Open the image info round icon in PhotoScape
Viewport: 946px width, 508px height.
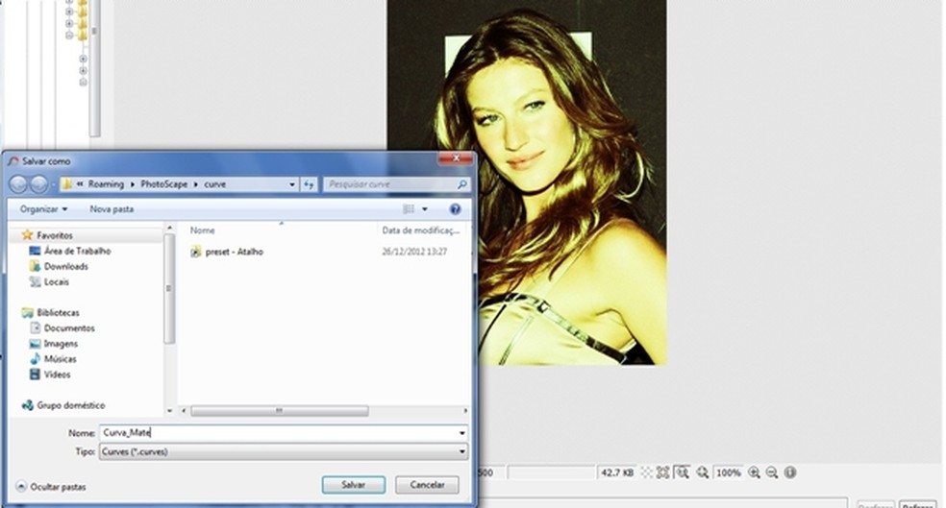[x=789, y=472]
